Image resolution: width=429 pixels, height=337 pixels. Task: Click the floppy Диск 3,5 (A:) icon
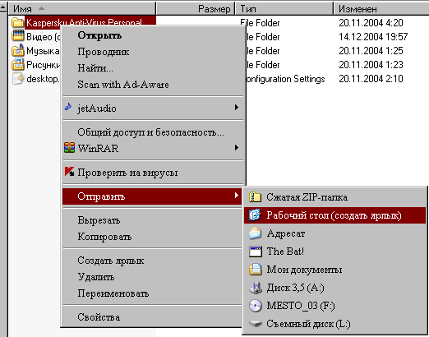click(256, 288)
